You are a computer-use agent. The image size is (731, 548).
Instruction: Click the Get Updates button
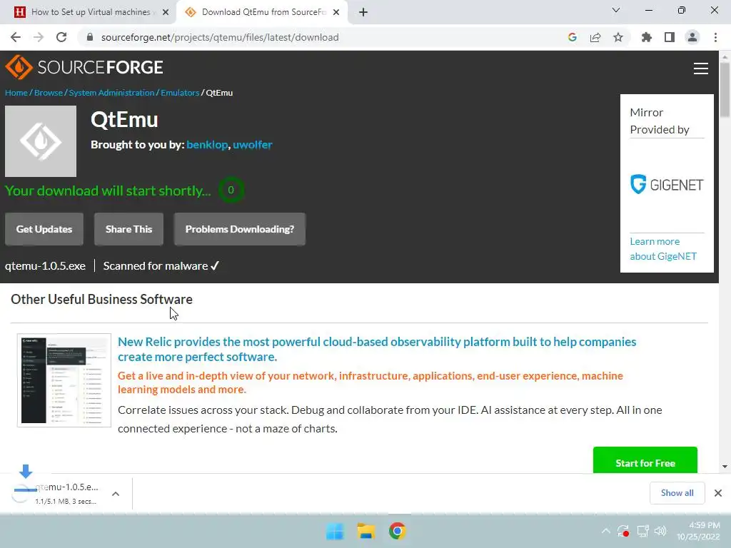tap(44, 229)
